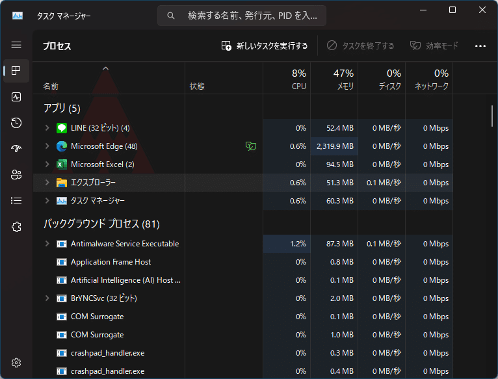498x379 pixels.
Task: Click the Microsoft Excel icon
Action: pyautogui.click(x=62, y=164)
